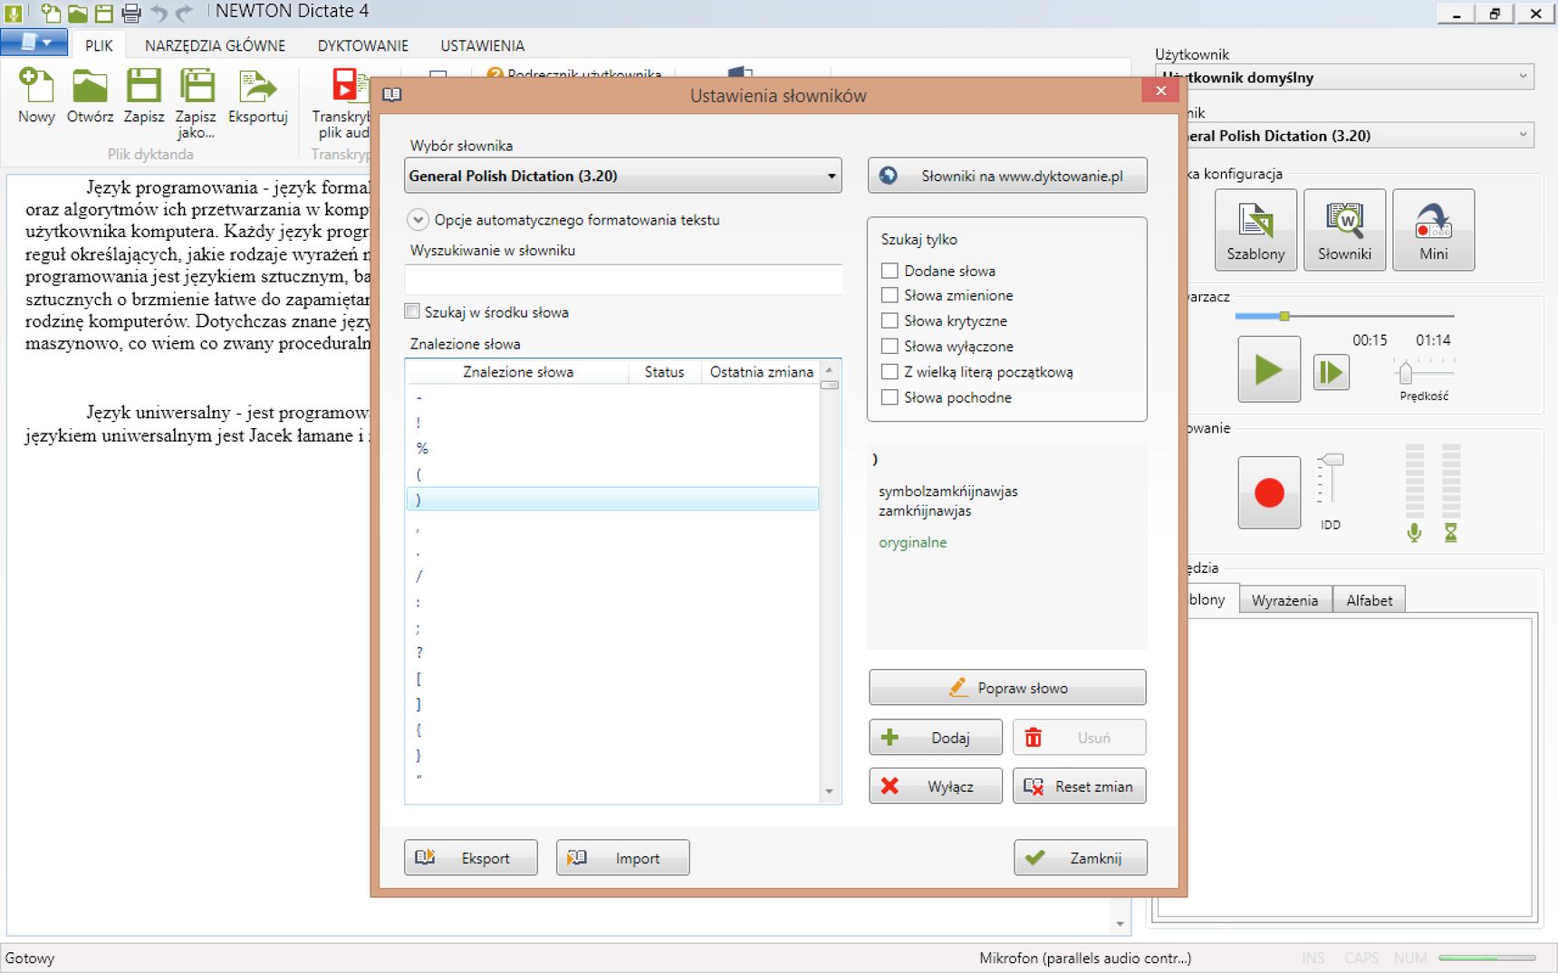
Task: Open a file with the Otwórz ribbon icon
Action: click(90, 96)
